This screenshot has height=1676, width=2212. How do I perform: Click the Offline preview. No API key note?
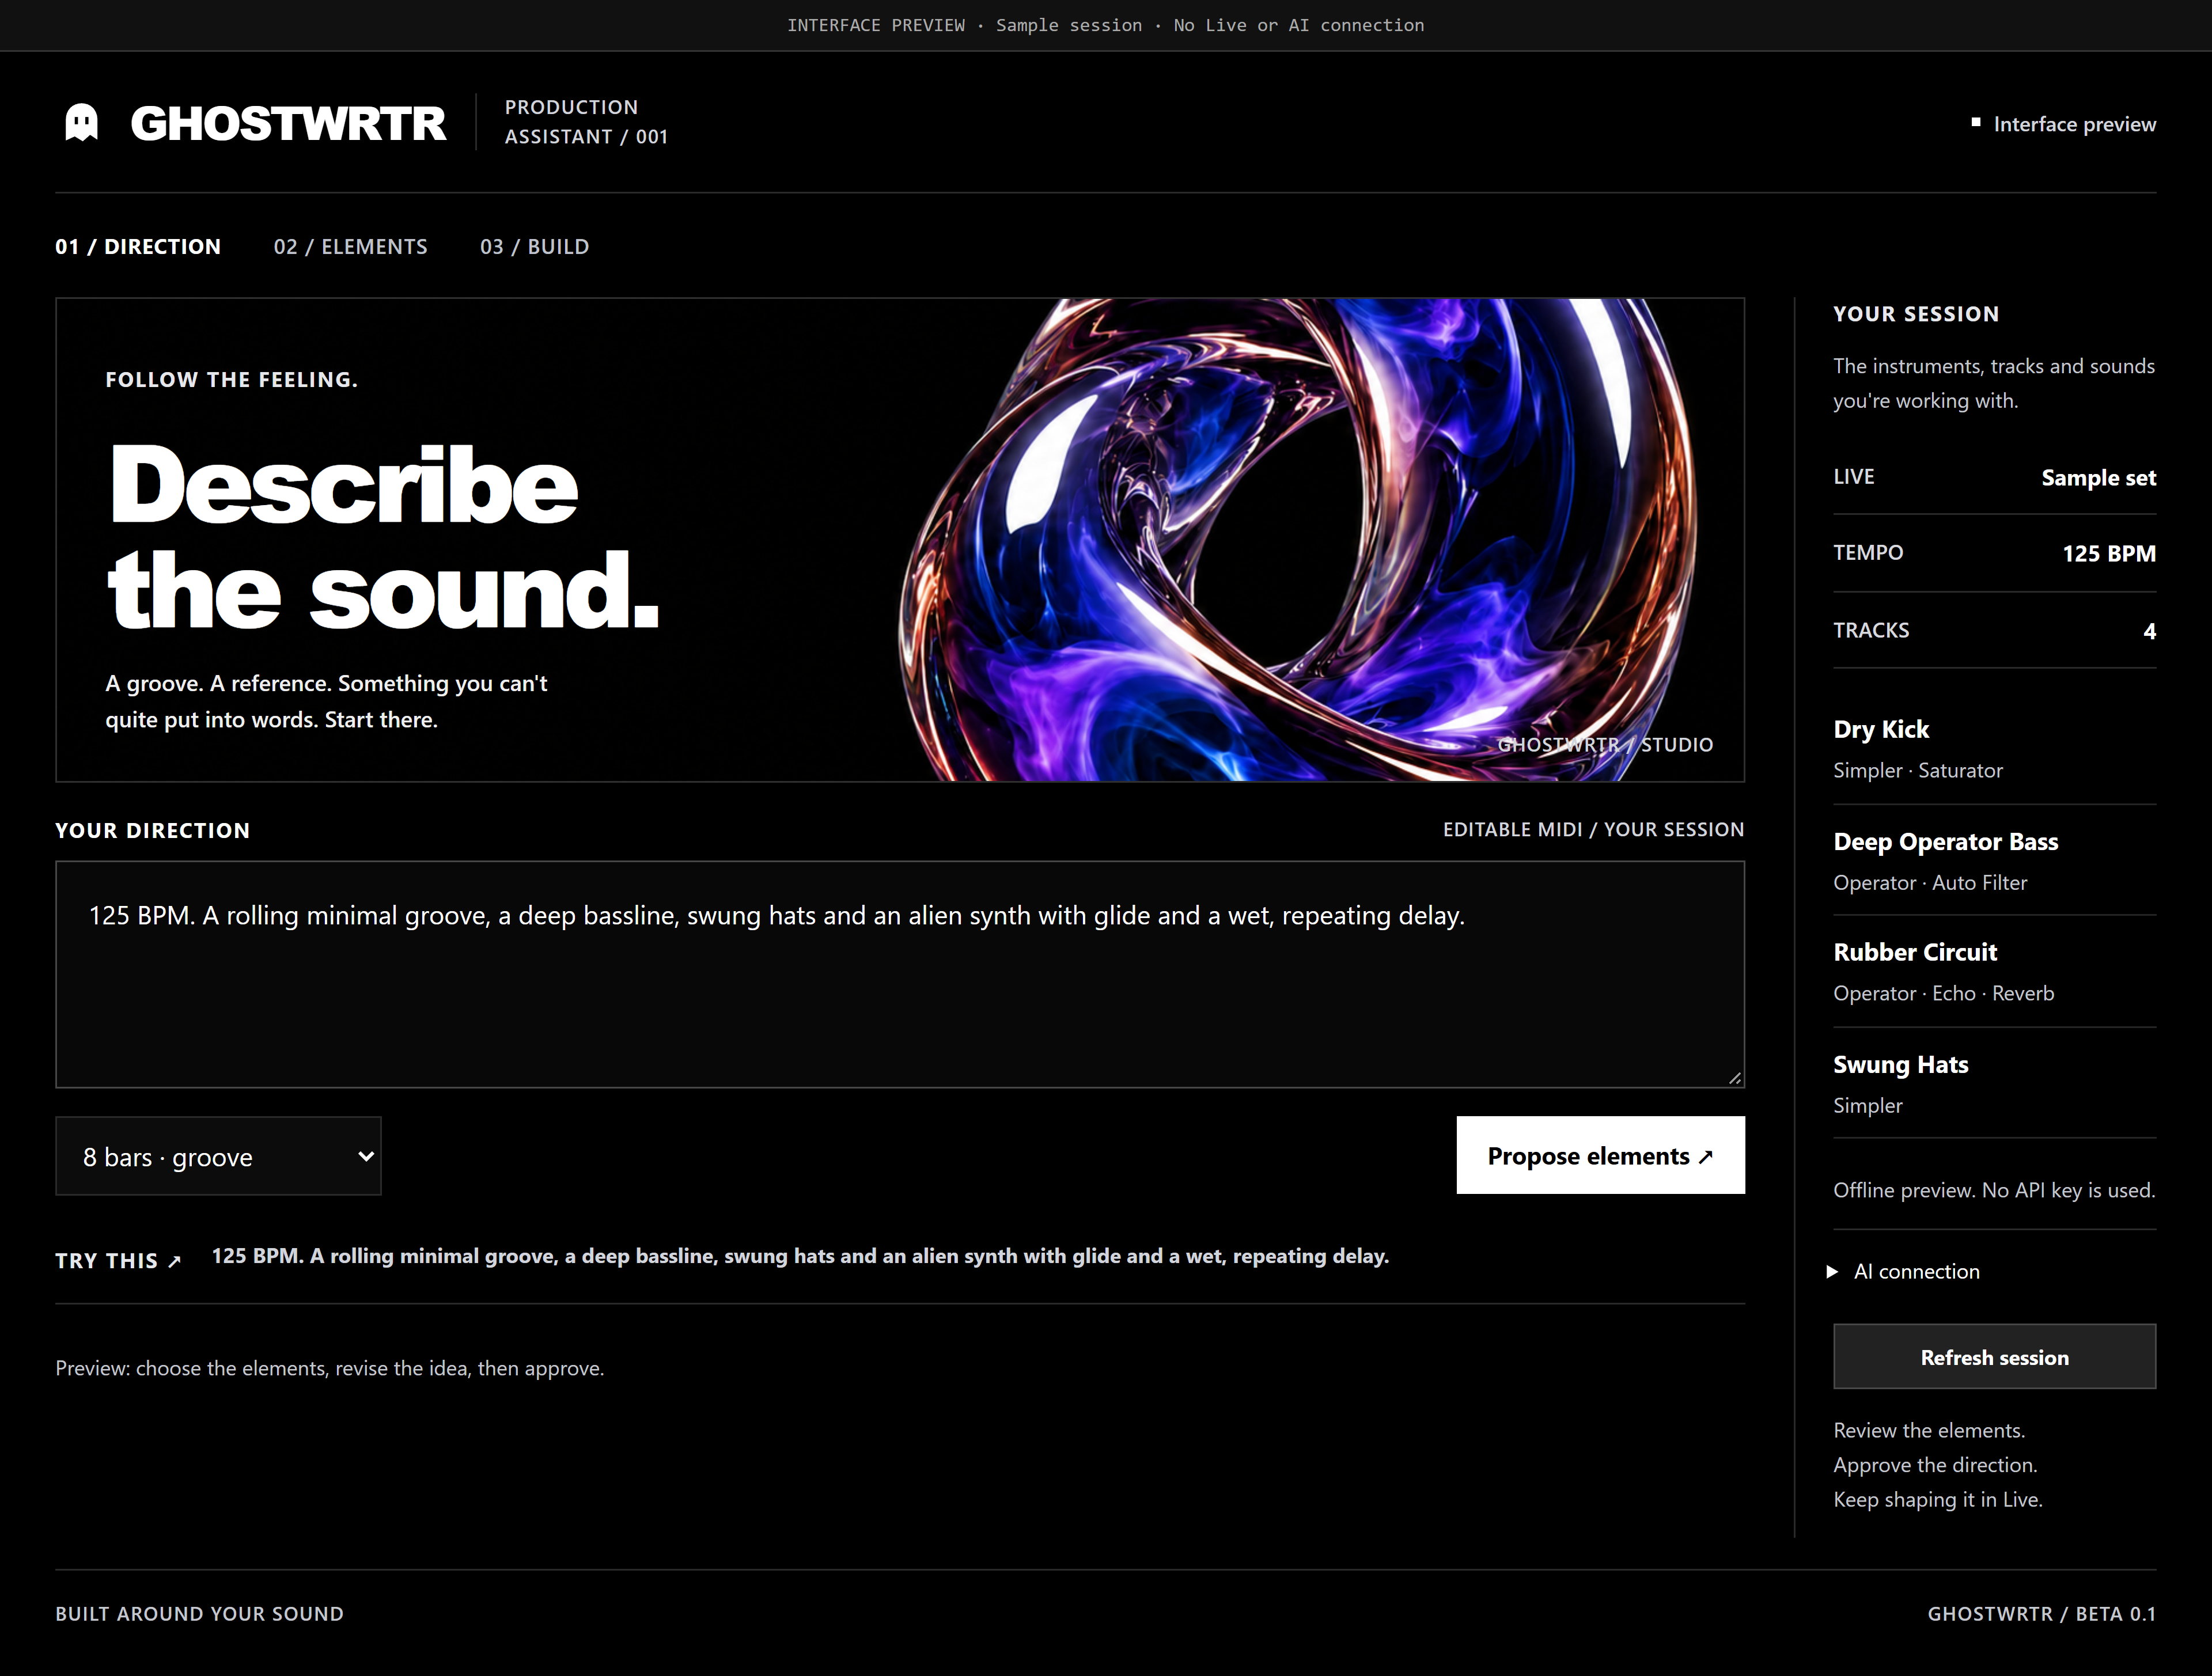click(x=1994, y=1190)
